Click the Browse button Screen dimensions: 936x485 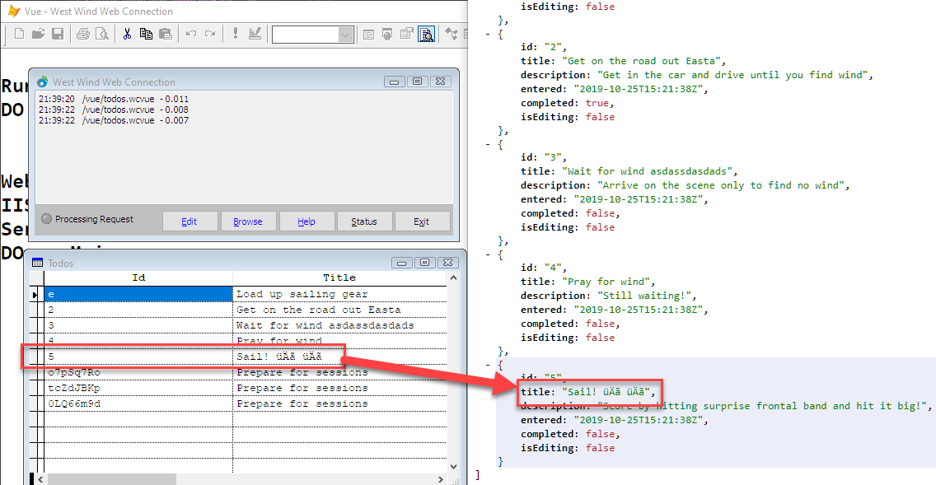click(248, 222)
